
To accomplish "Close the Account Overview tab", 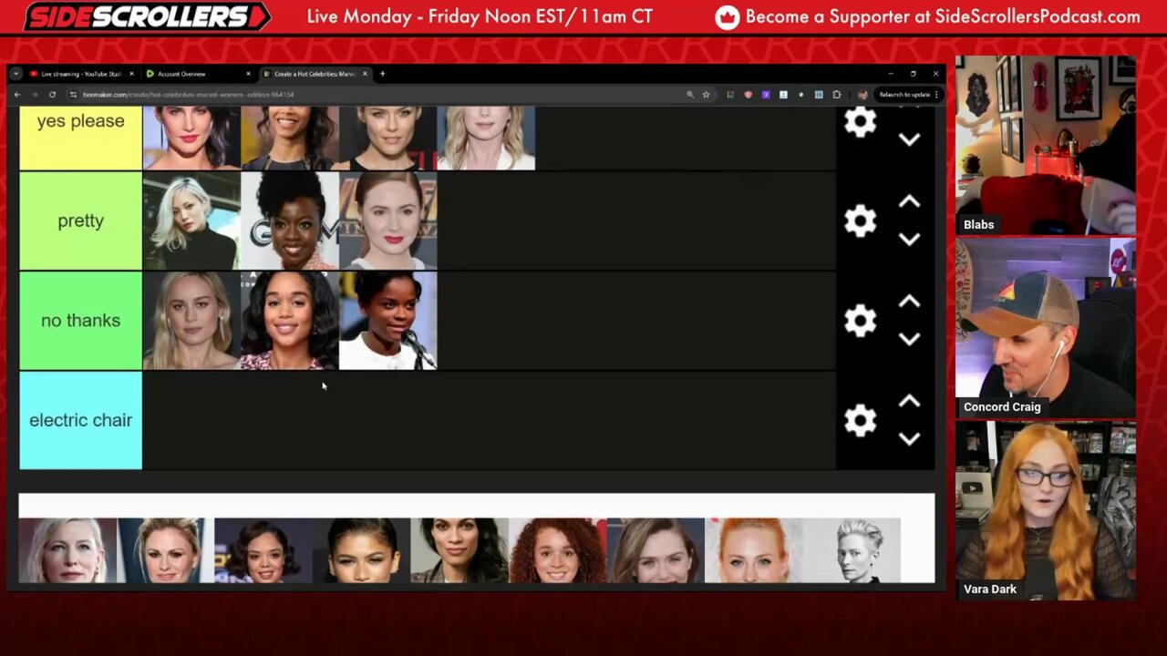I will (x=248, y=74).
